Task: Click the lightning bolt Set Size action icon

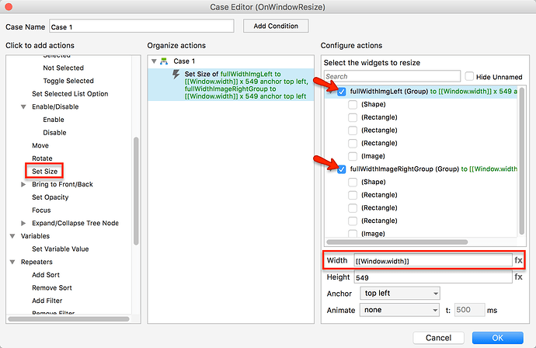Action: 176,75
